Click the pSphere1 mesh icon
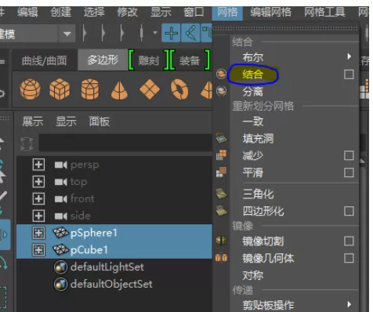Screen dimensions: 373x312 tap(60, 233)
